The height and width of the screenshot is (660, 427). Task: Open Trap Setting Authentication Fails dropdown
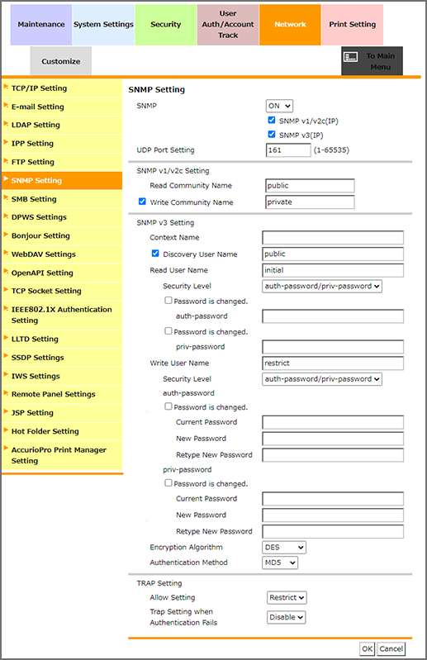(286, 618)
